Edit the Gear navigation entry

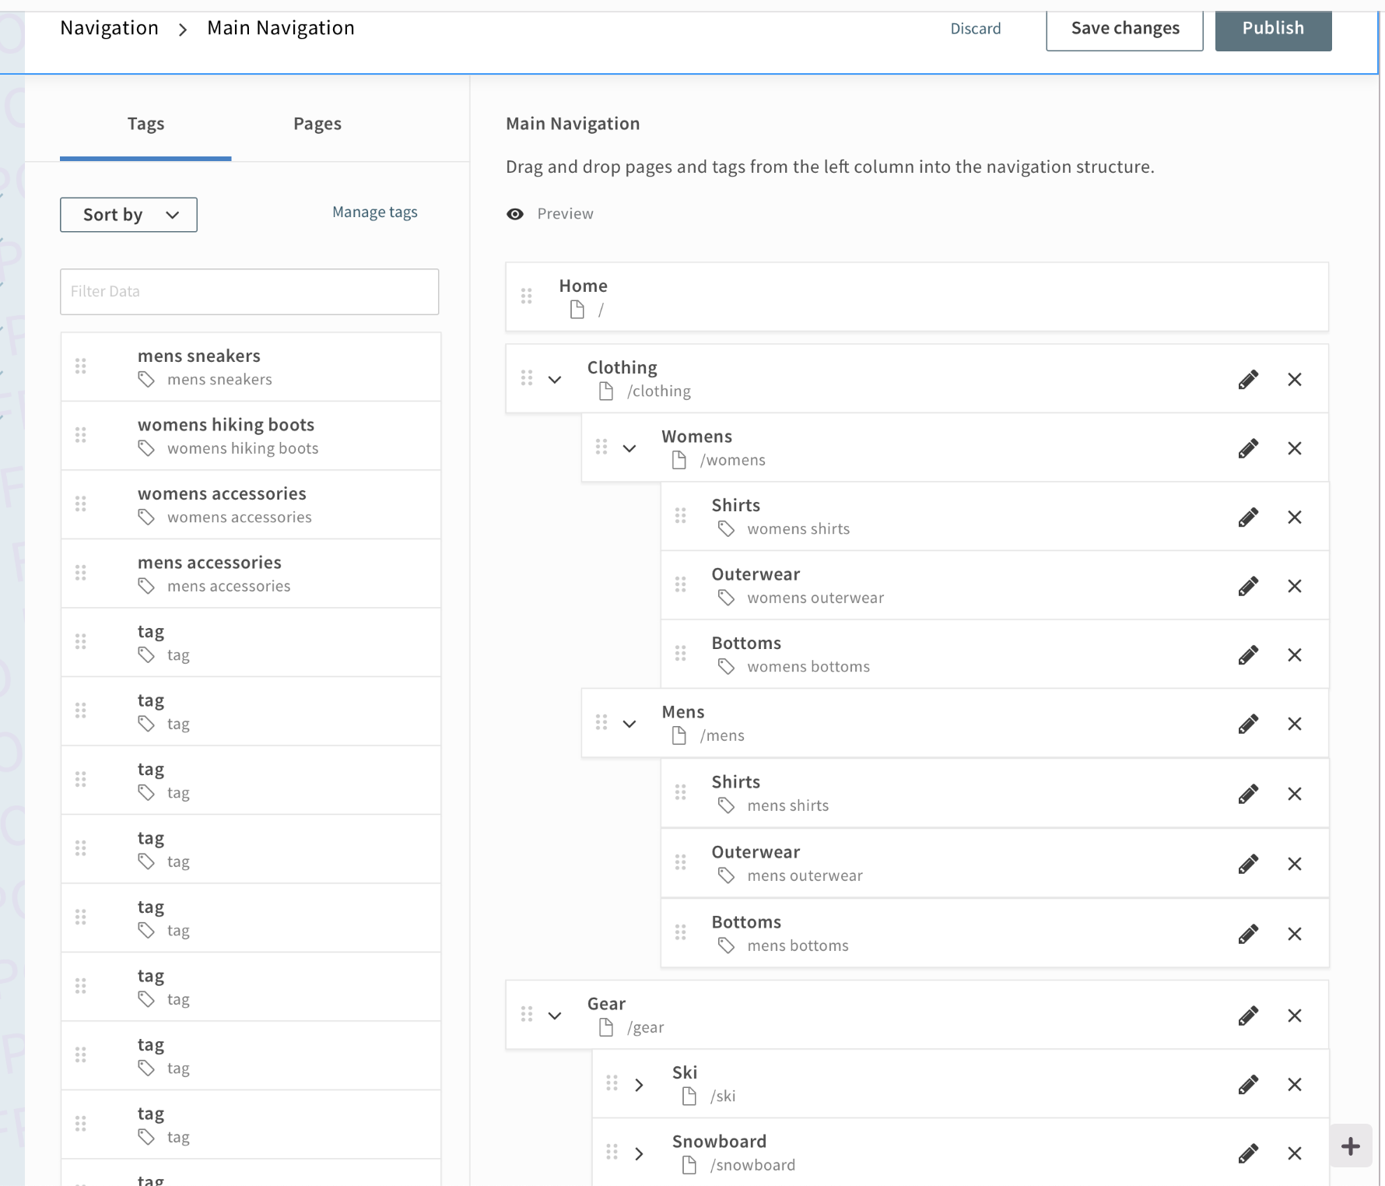(1248, 1015)
